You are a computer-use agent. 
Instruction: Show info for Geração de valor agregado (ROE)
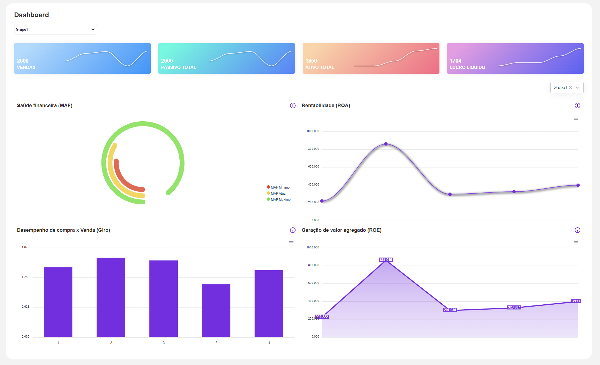tap(578, 230)
